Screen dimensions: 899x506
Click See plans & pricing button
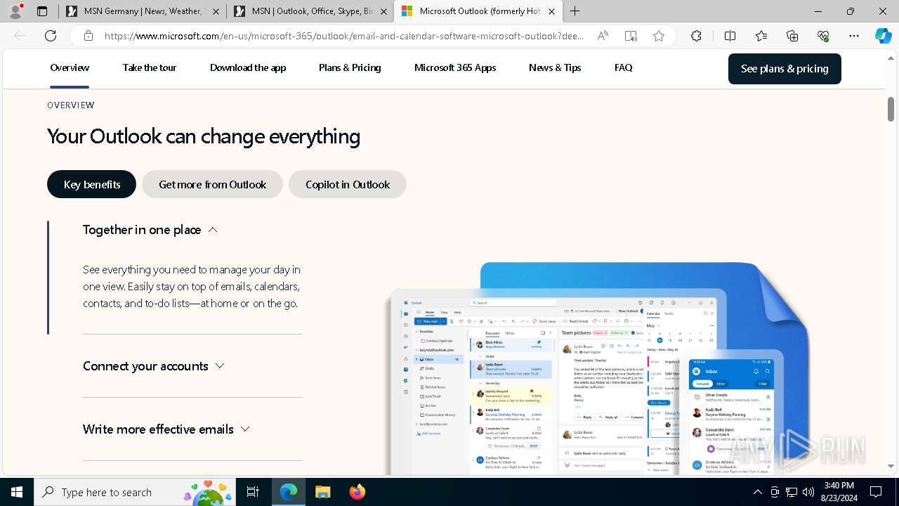pos(785,69)
